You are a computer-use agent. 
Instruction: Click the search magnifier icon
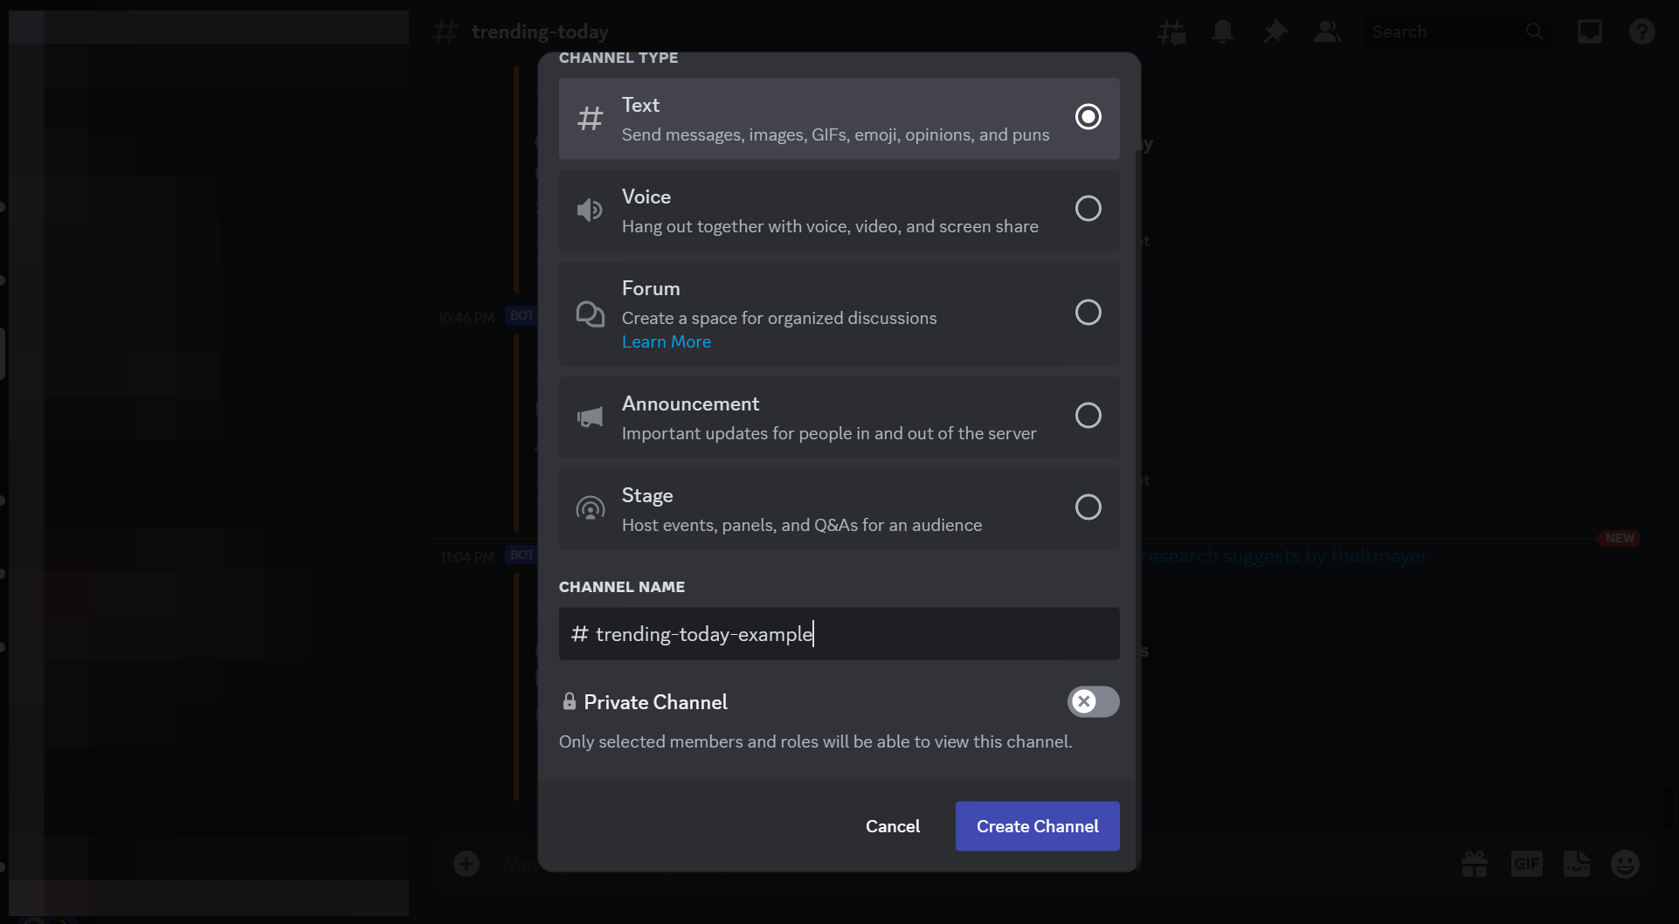coord(1534,32)
